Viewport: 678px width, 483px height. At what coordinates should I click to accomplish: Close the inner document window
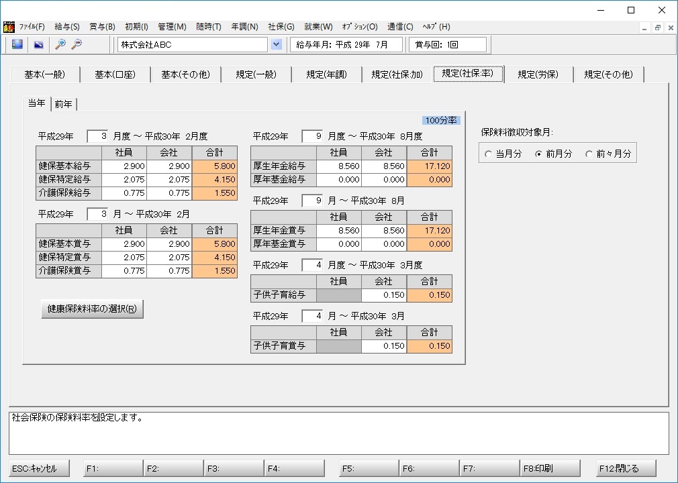tap(671, 28)
